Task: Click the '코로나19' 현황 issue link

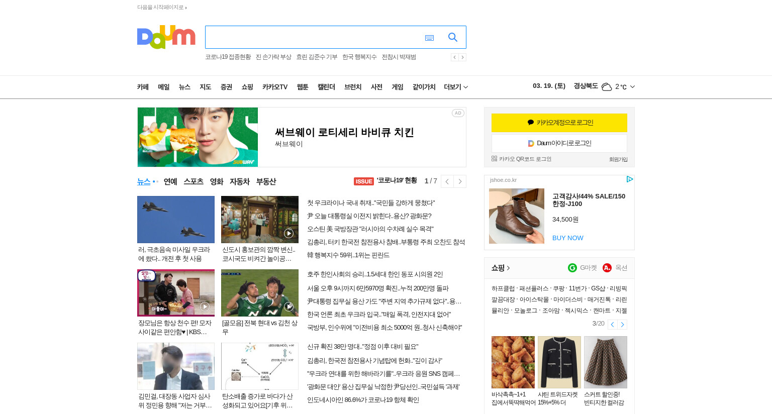Action: [x=397, y=180]
